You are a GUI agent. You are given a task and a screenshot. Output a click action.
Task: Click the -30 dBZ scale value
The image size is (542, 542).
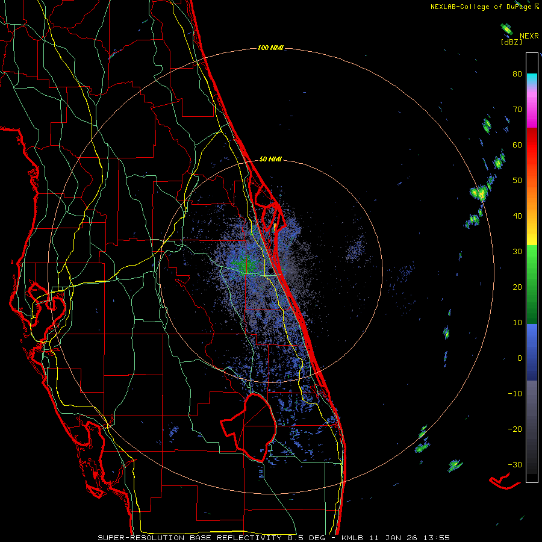click(515, 464)
